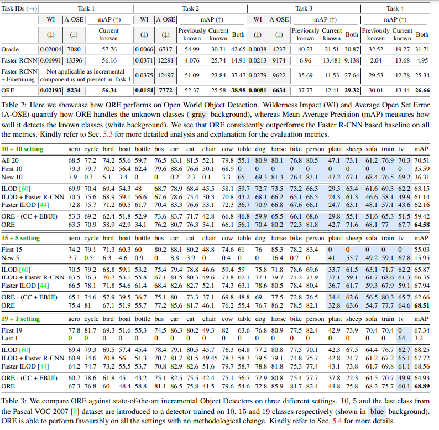Image resolution: width=439 pixels, height=430 pixels.
Task: Click the 'New 10' row label
Action: coord(12,178)
